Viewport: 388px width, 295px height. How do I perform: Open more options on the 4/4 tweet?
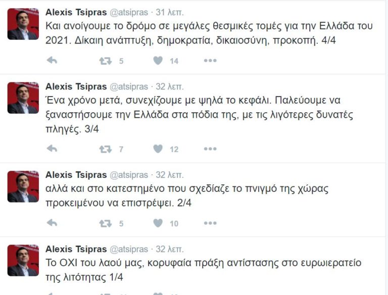[x=210, y=61]
